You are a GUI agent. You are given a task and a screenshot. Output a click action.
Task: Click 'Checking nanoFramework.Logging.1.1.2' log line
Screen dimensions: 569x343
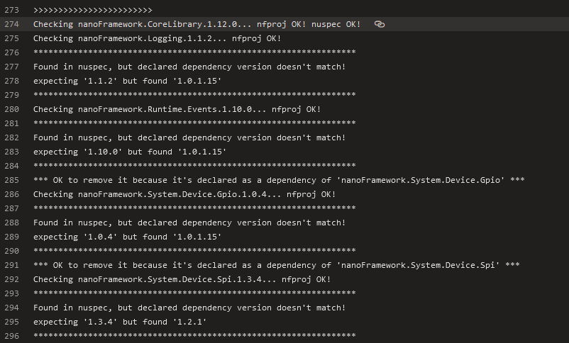click(157, 38)
